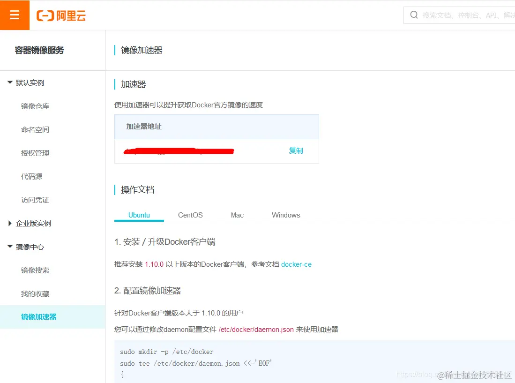Viewport: 515px width, 383px height.
Task: Open the orange hamburger menu
Action: (15, 15)
